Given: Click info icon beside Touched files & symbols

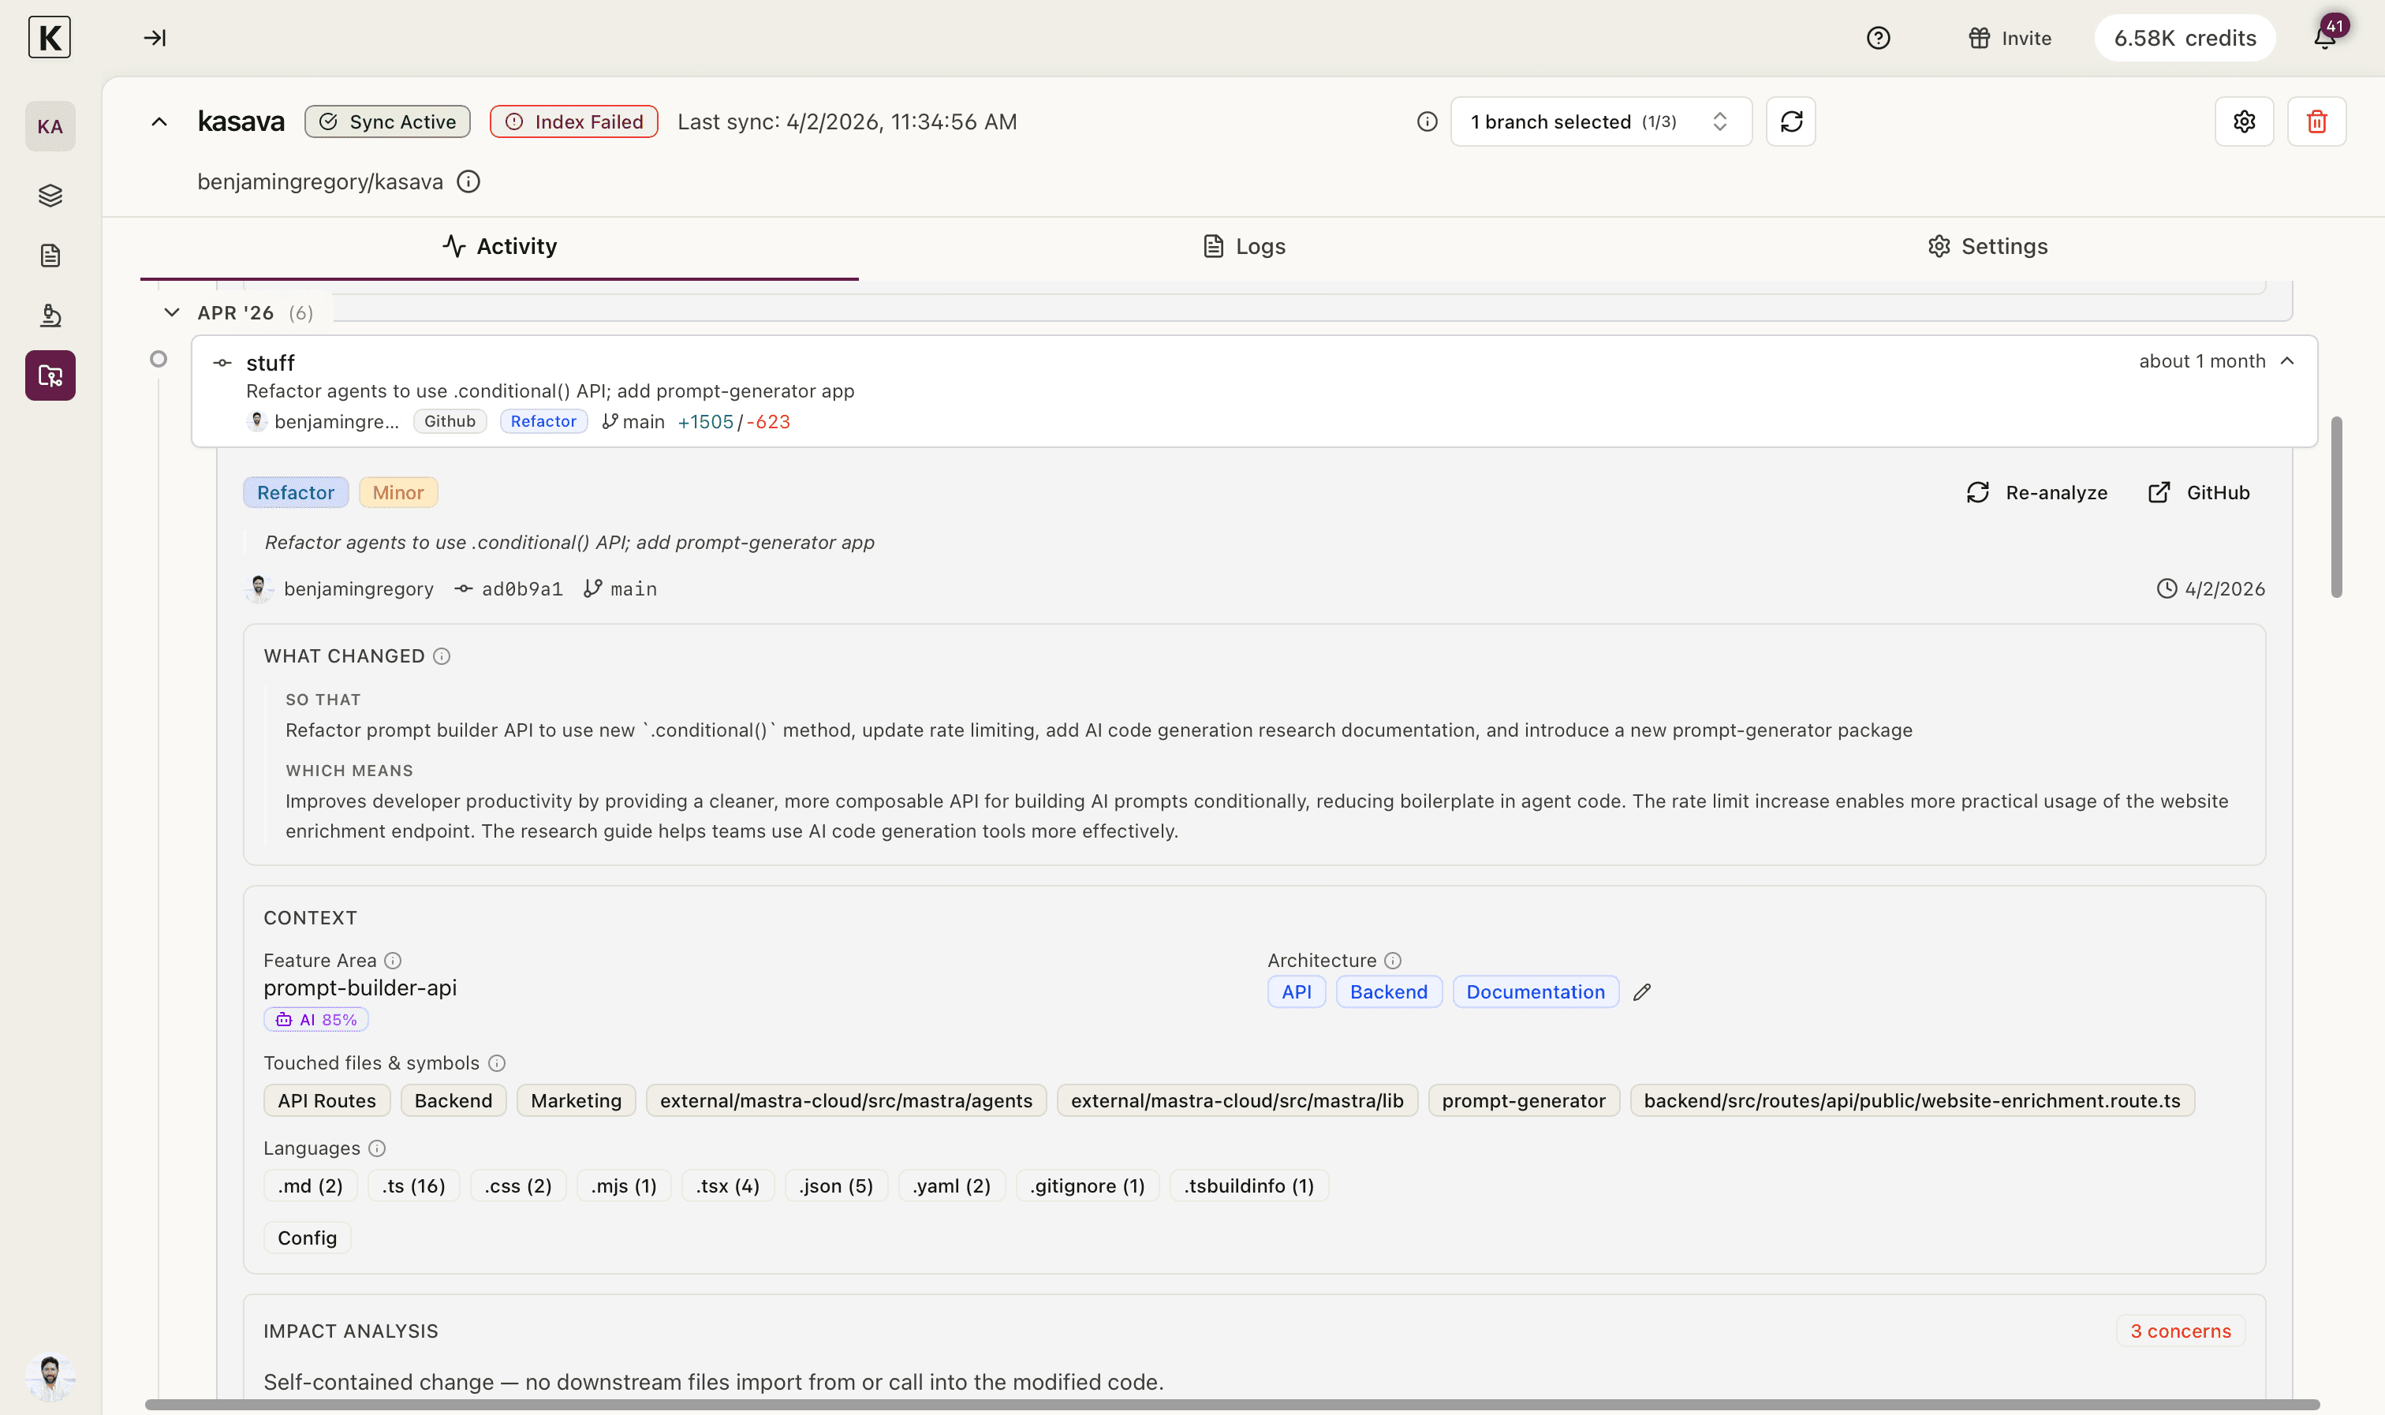Looking at the screenshot, I should pyautogui.click(x=497, y=1063).
